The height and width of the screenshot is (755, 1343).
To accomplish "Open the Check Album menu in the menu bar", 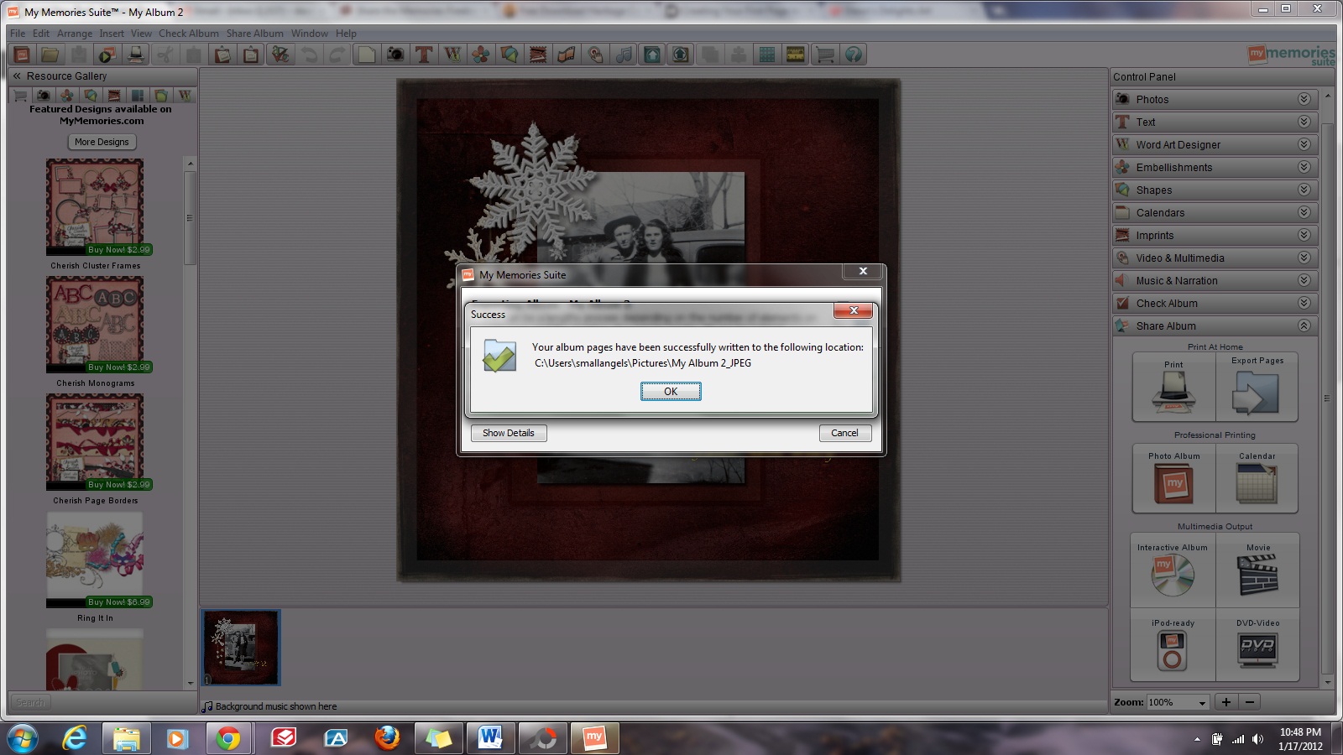I will click(188, 34).
